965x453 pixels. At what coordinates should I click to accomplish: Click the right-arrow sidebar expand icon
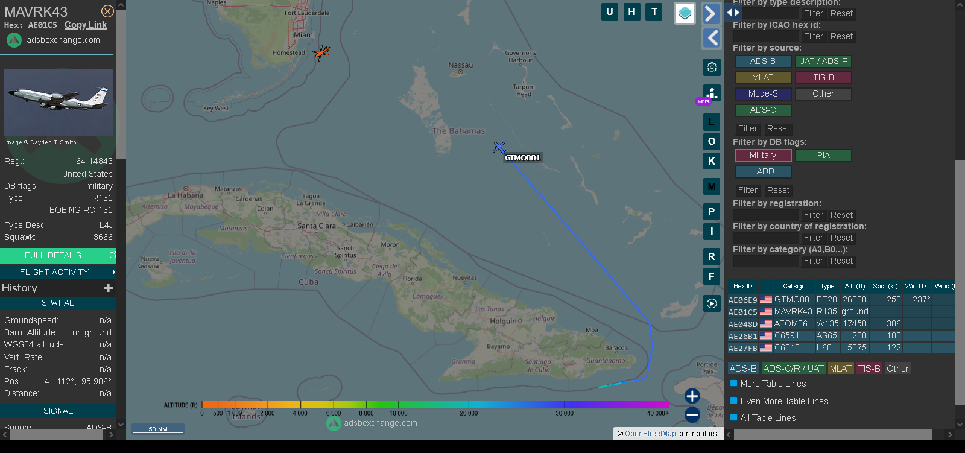pyautogui.click(x=712, y=13)
